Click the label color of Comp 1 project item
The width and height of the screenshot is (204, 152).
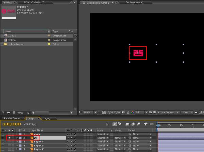pyautogui.click(x=49, y=35)
